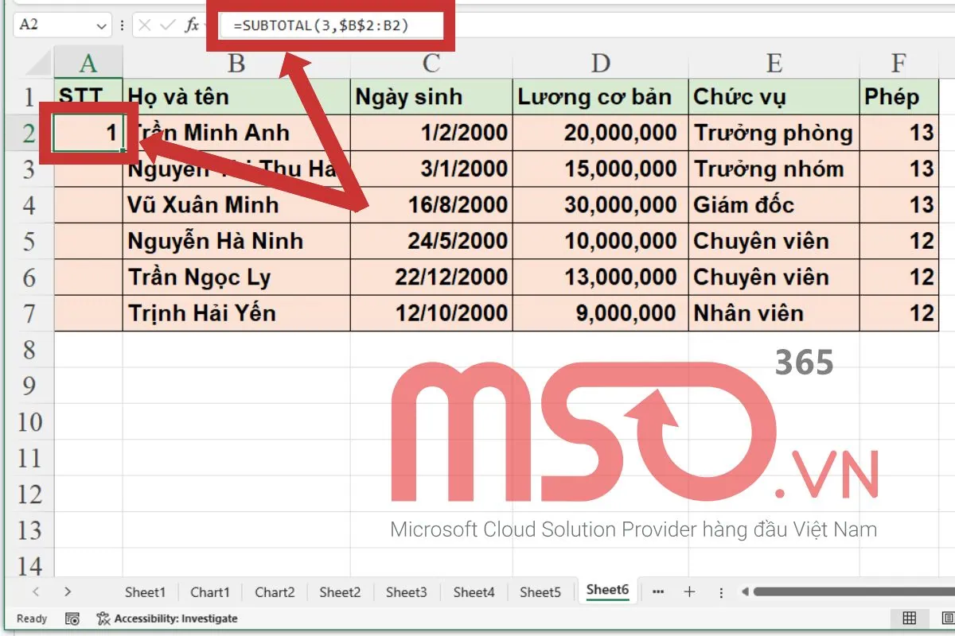Click the macro recording icon in the status bar
This screenshot has height=636, width=955.
point(72,619)
